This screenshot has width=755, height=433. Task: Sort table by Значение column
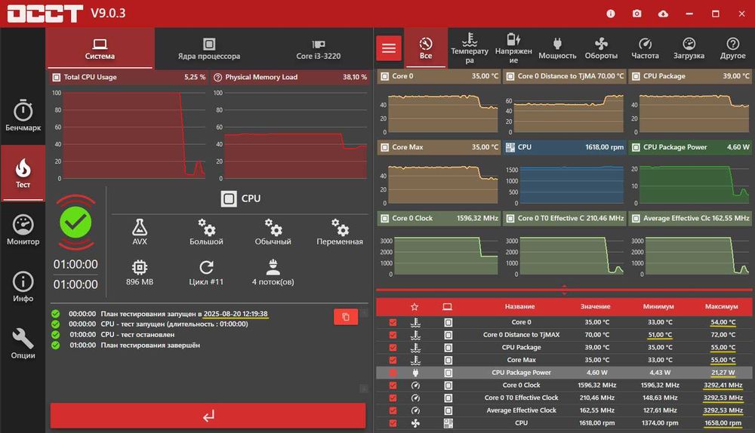(595, 306)
